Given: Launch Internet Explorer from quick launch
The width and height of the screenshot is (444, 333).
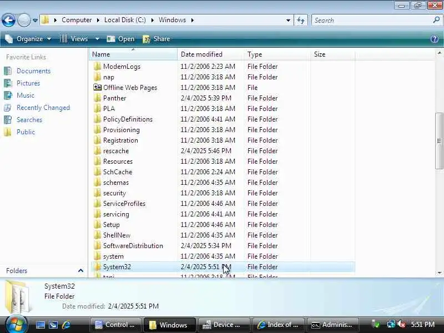Looking at the screenshot, I should [66, 325].
